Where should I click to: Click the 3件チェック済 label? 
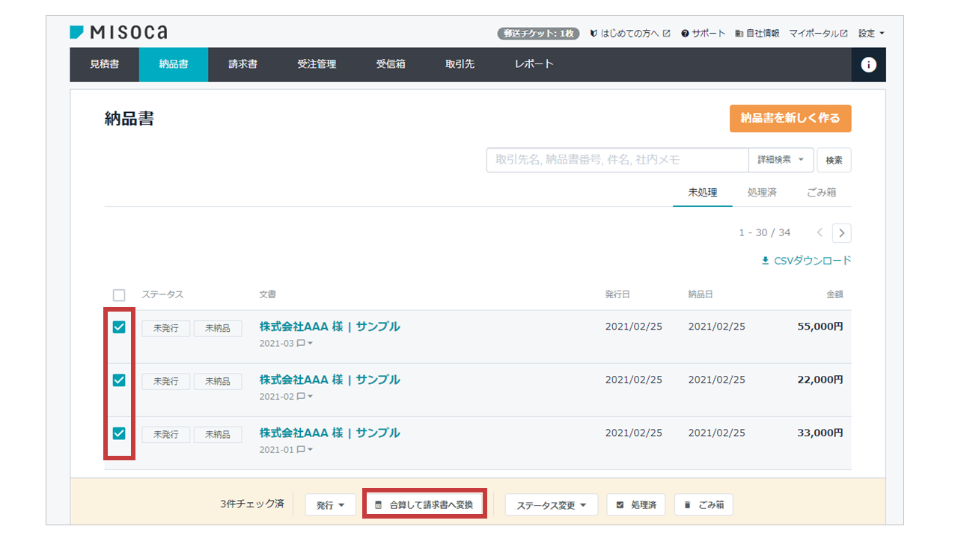(252, 504)
